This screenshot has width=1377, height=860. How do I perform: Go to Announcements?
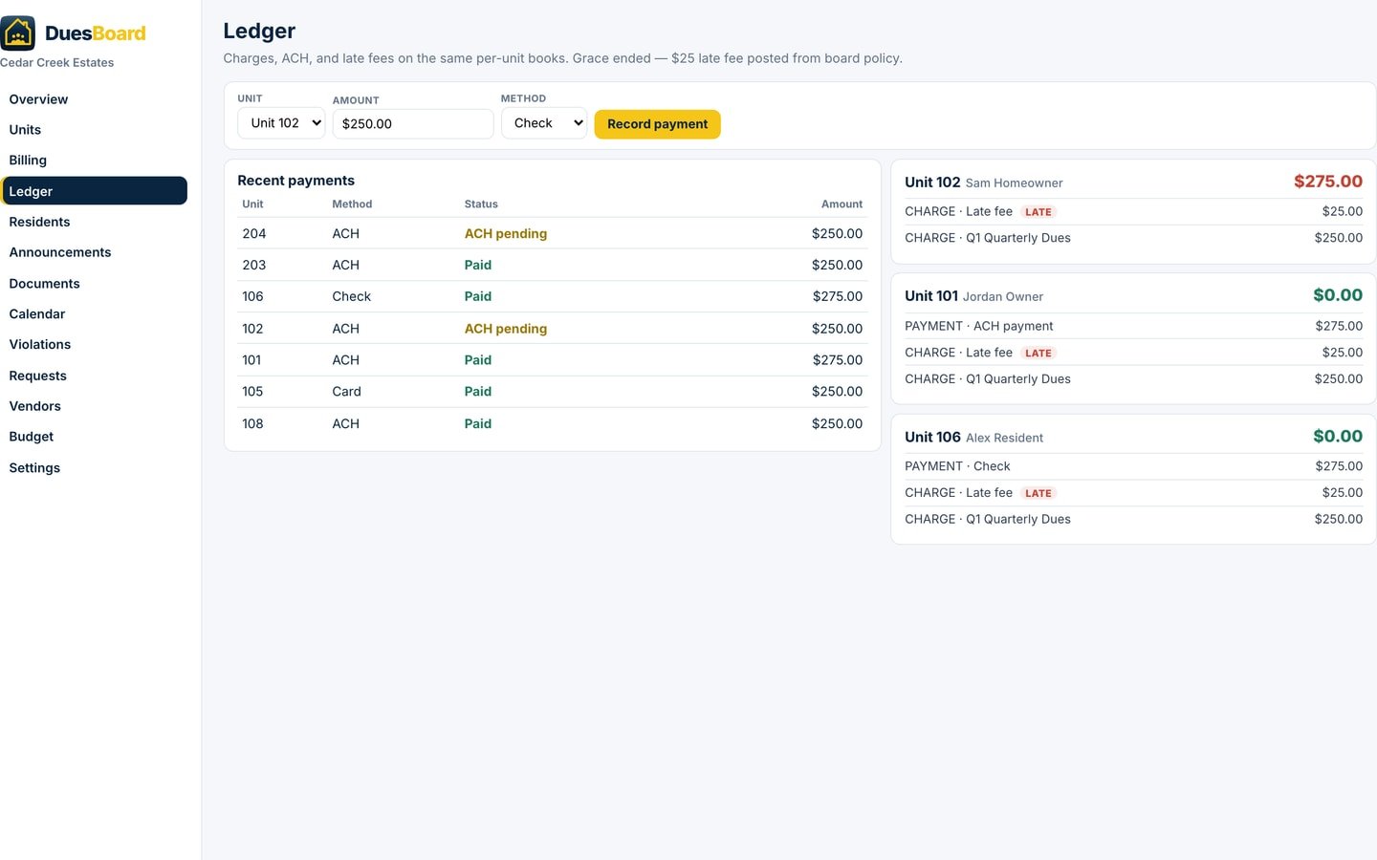(x=94, y=252)
